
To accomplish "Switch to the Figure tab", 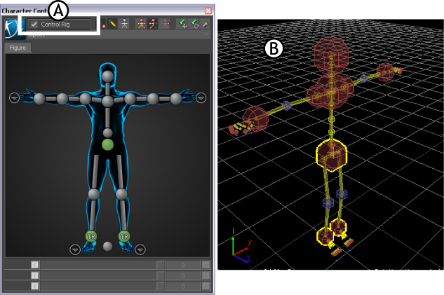I will (x=16, y=48).
